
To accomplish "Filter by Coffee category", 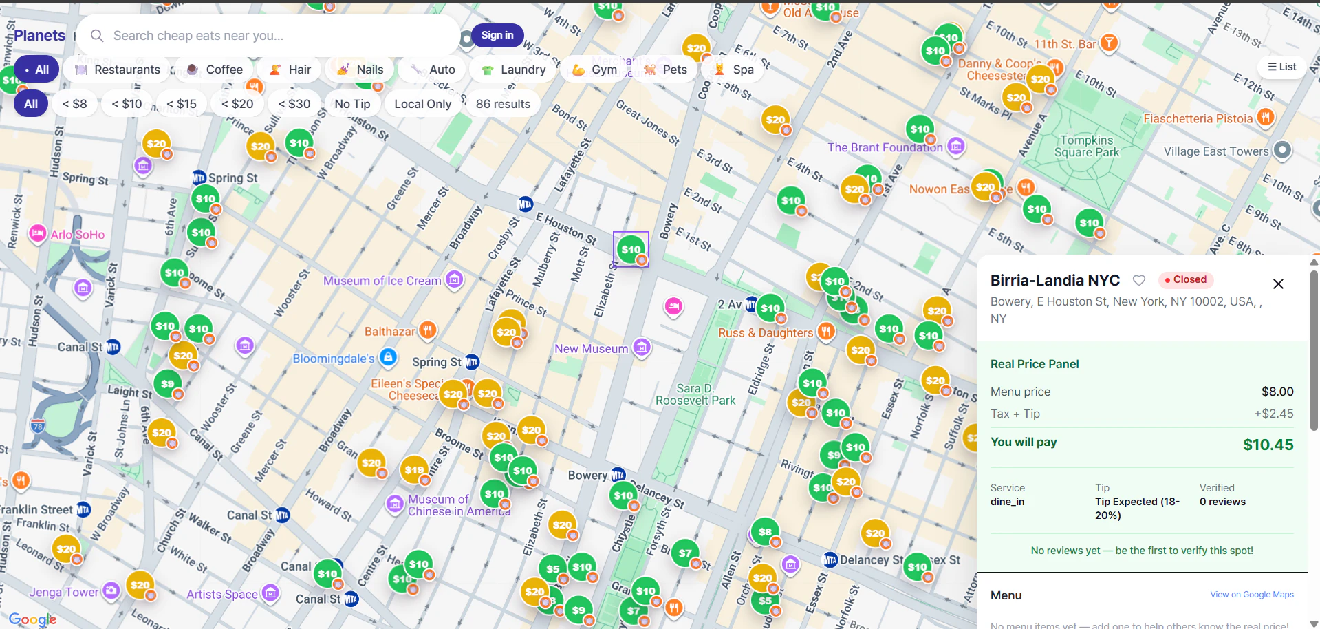I will [x=215, y=70].
